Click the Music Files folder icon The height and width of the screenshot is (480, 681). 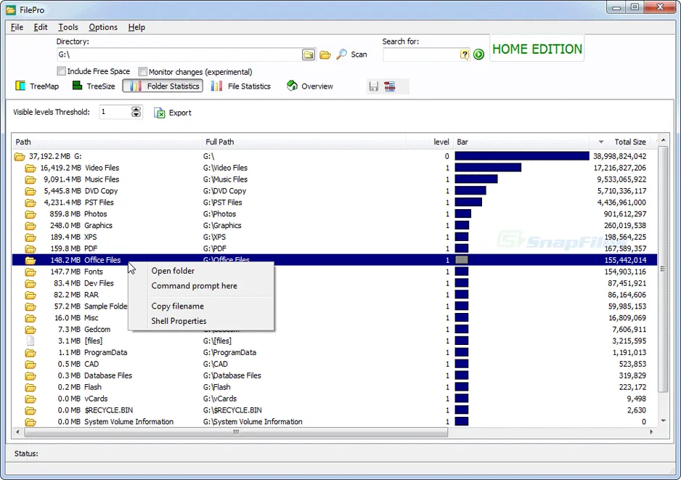pos(30,179)
